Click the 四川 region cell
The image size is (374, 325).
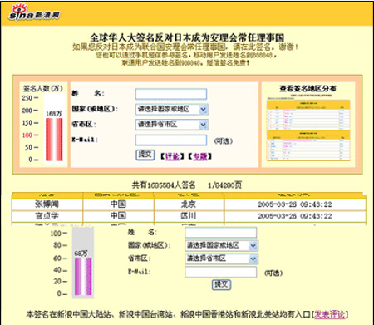[189, 216]
